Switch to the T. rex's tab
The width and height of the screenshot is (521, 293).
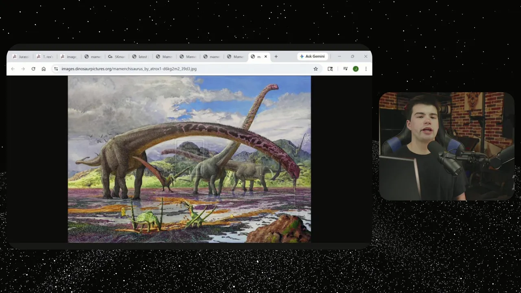pos(45,57)
